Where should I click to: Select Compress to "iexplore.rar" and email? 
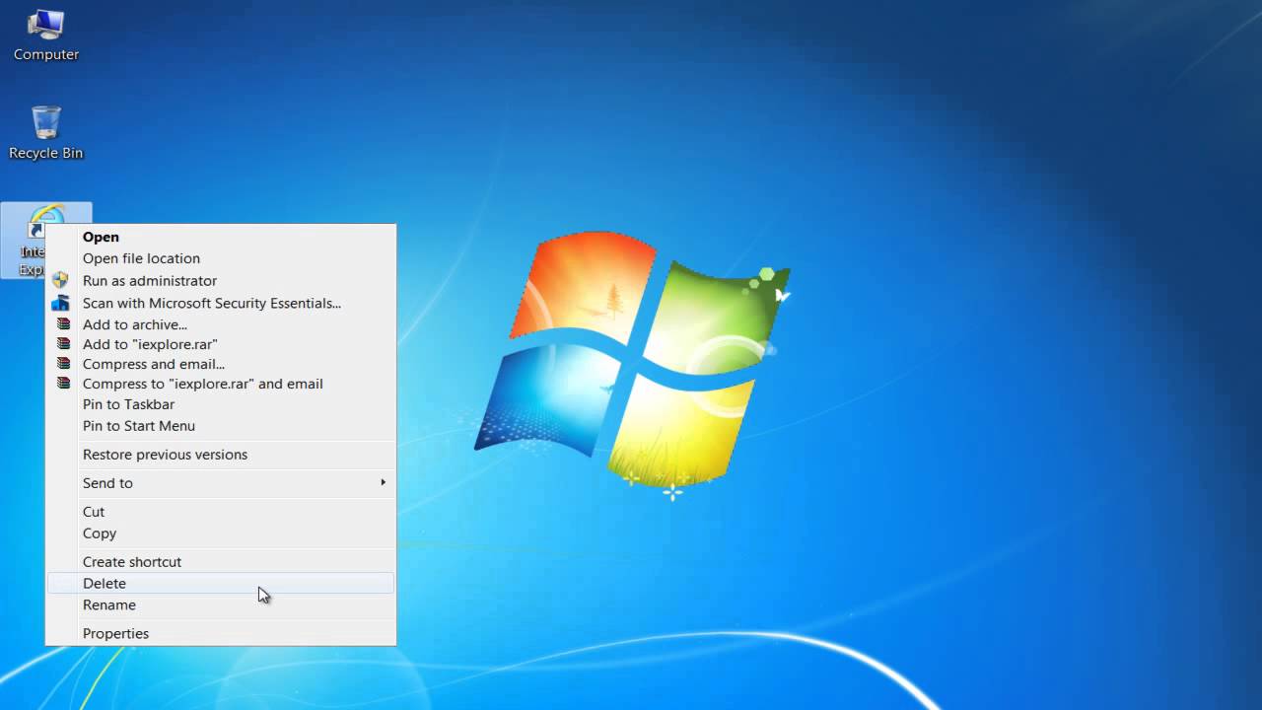click(x=221, y=384)
